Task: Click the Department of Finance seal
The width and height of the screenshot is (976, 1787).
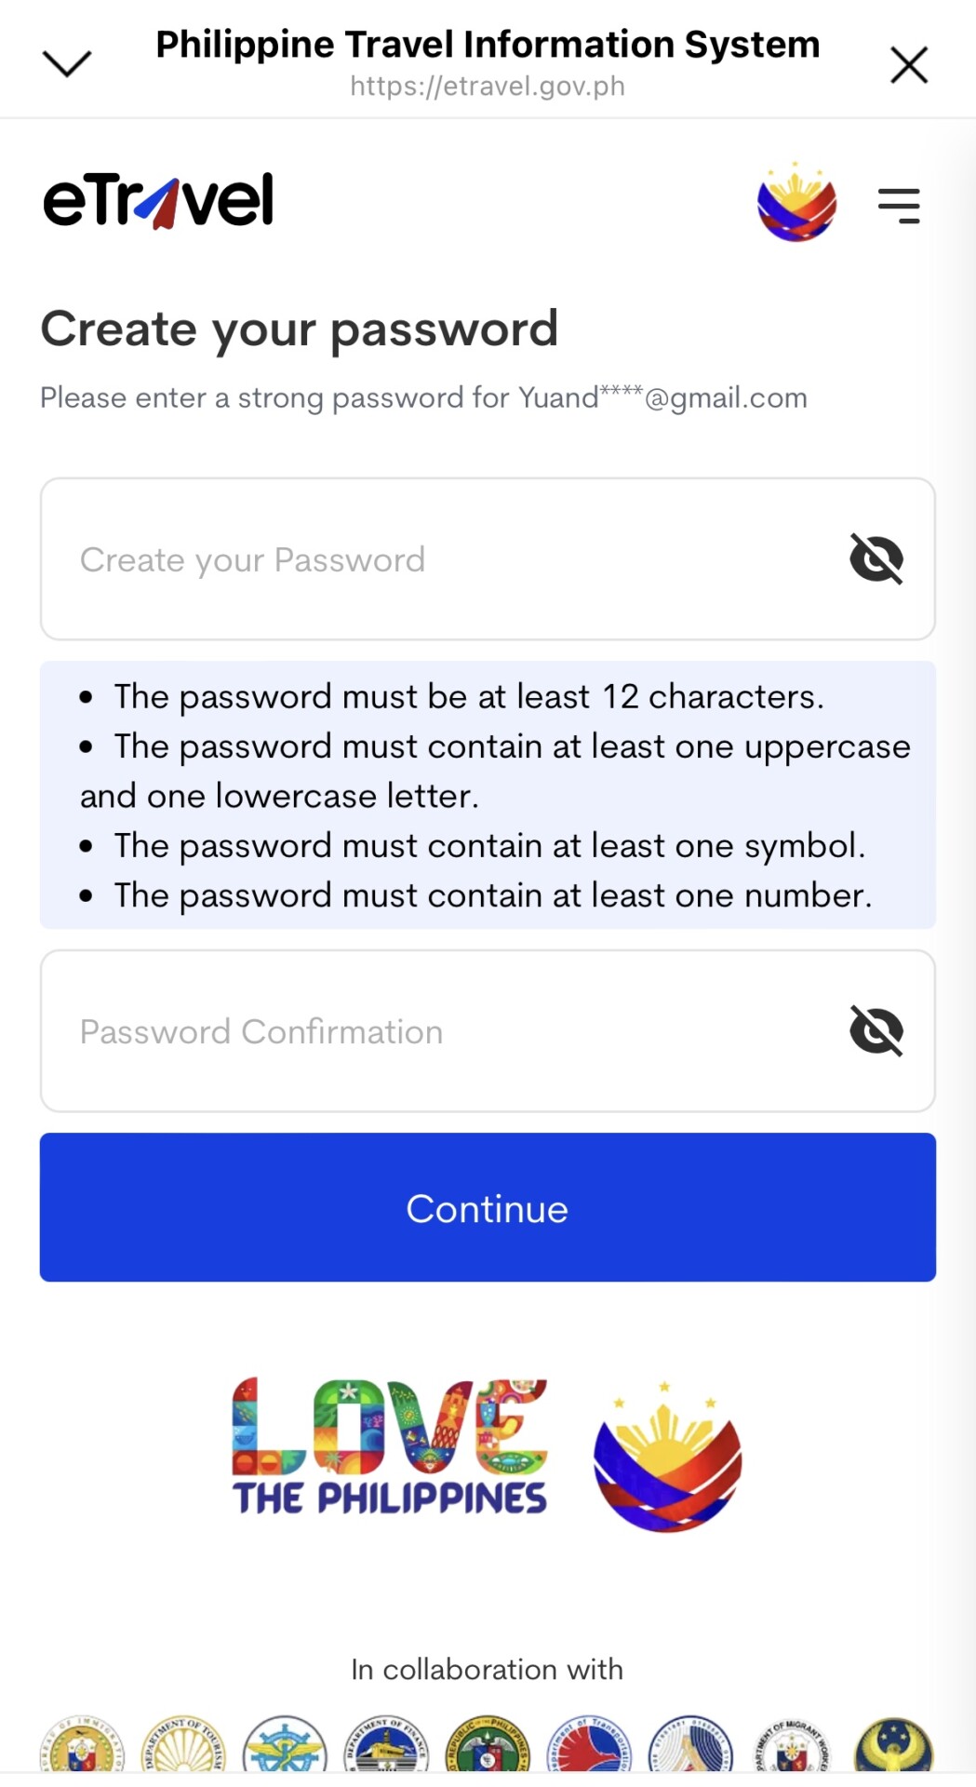Action: pos(386,1748)
